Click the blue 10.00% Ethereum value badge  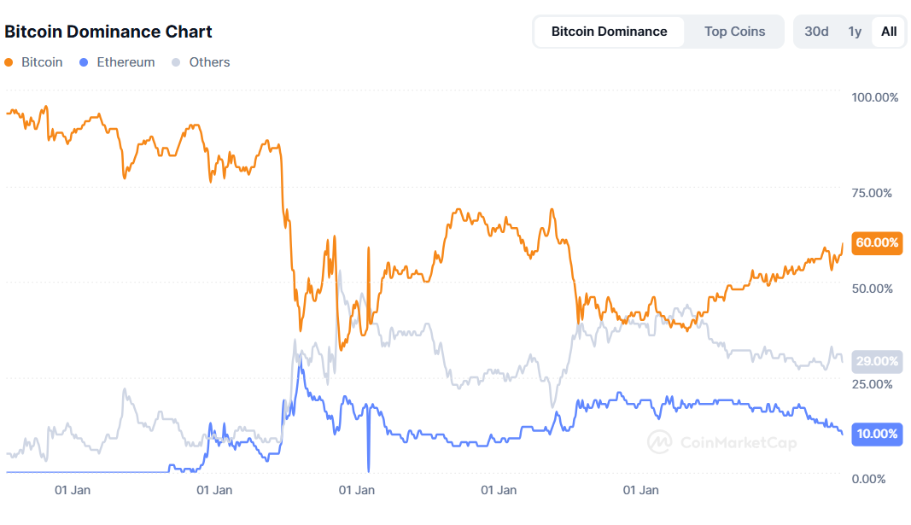(x=877, y=434)
